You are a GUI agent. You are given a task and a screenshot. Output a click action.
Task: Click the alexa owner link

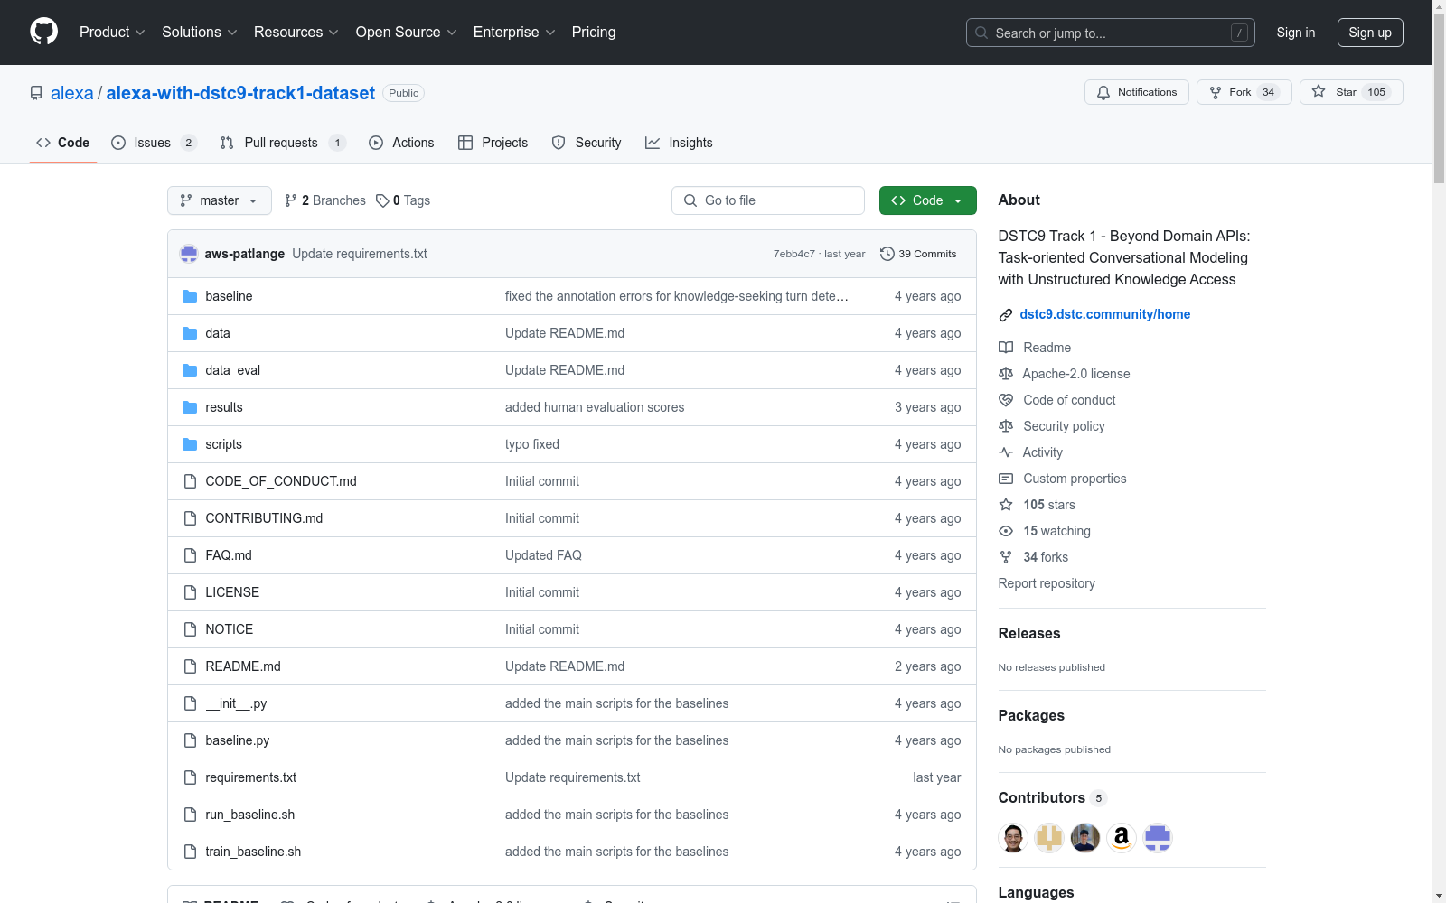[x=72, y=93]
